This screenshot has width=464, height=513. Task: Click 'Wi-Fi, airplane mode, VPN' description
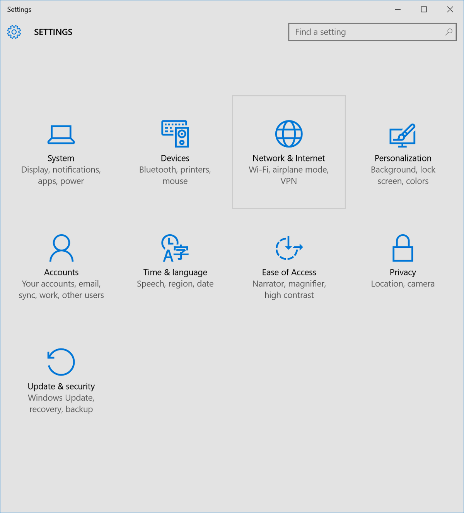click(x=289, y=175)
